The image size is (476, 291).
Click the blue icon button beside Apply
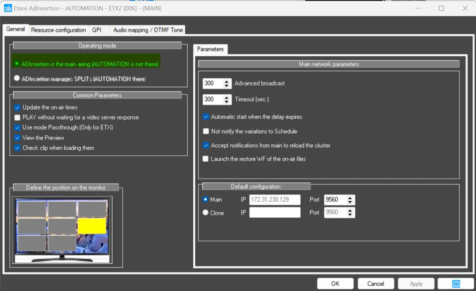tap(456, 284)
